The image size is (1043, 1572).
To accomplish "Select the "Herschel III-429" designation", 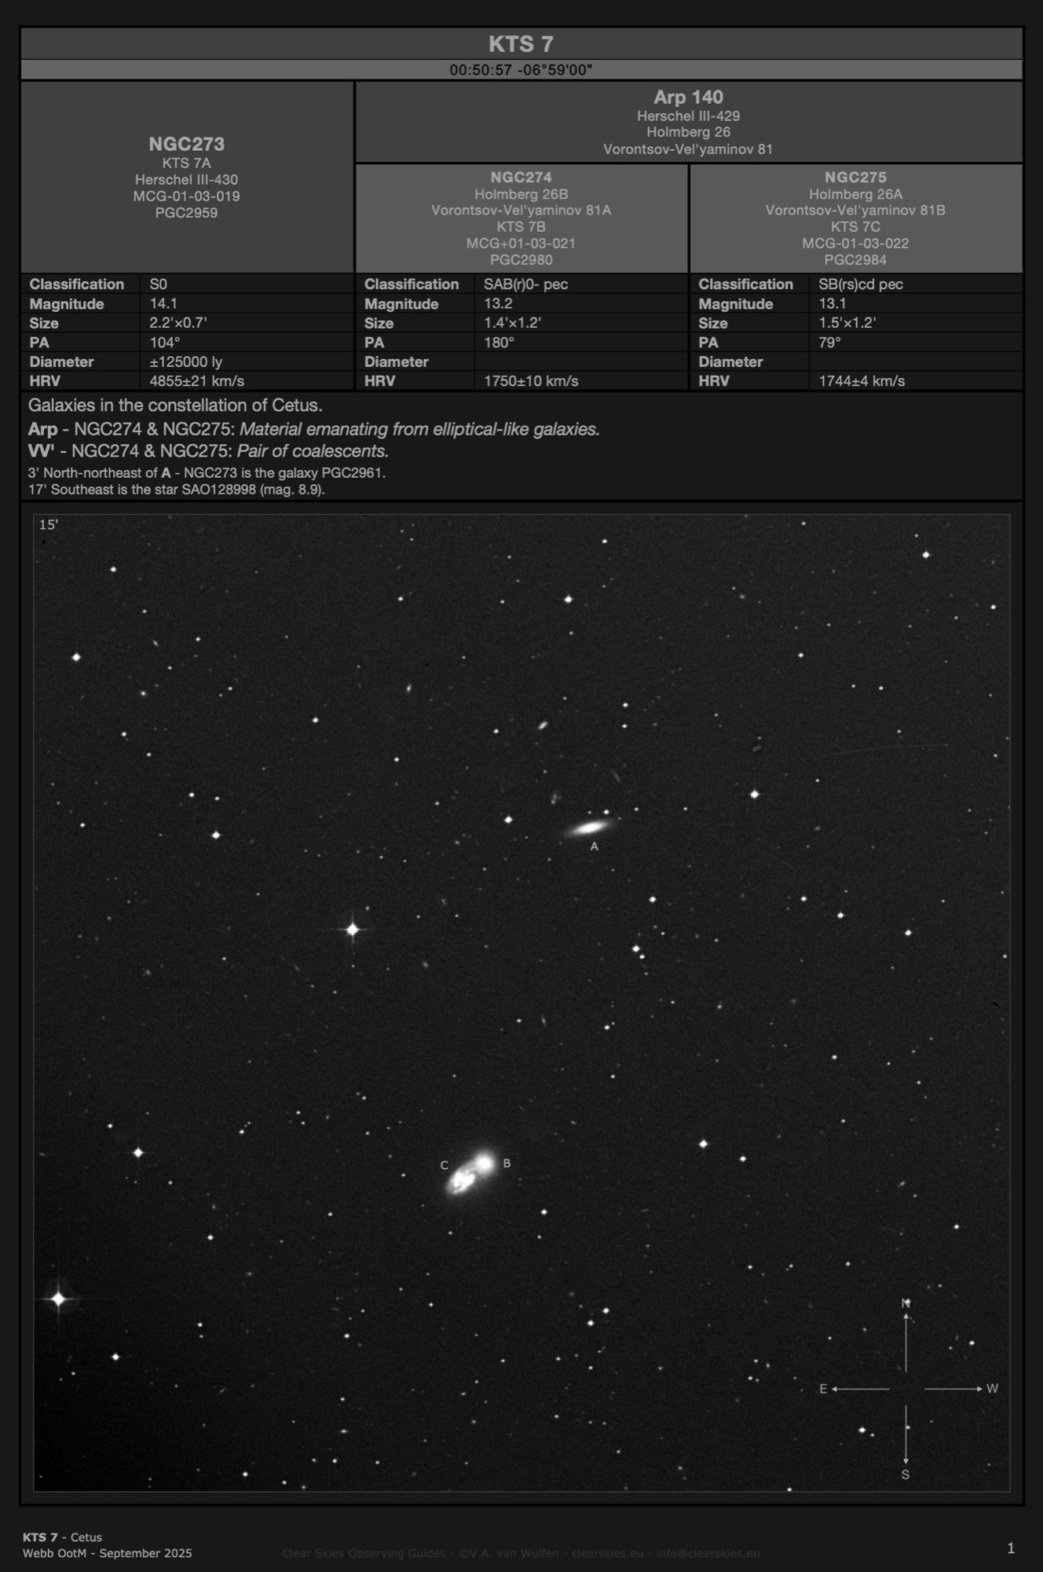I will [x=689, y=116].
